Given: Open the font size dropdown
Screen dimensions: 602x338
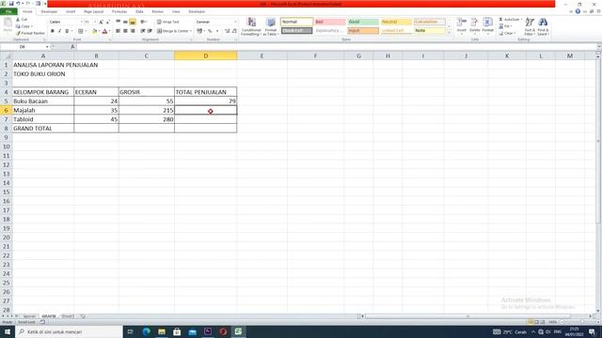Looking at the screenshot, I should [94, 23].
